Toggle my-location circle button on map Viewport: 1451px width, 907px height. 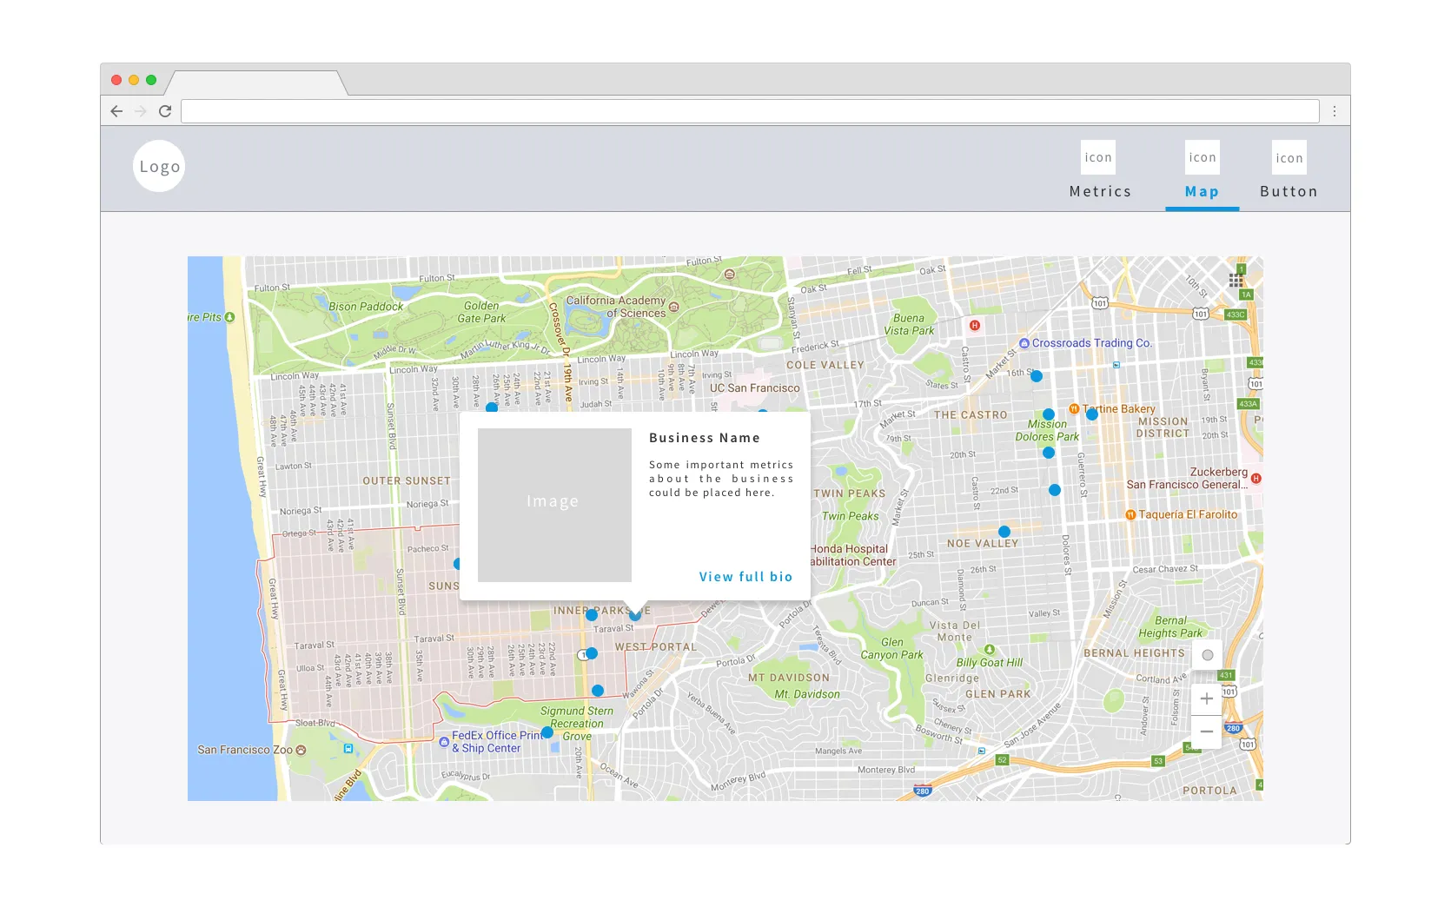click(1207, 655)
